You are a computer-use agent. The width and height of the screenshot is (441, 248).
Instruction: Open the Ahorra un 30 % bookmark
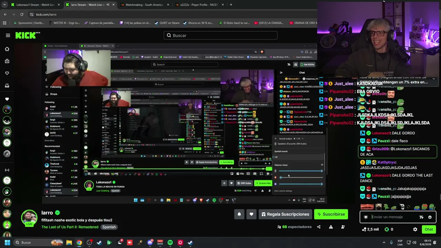(x=198, y=23)
